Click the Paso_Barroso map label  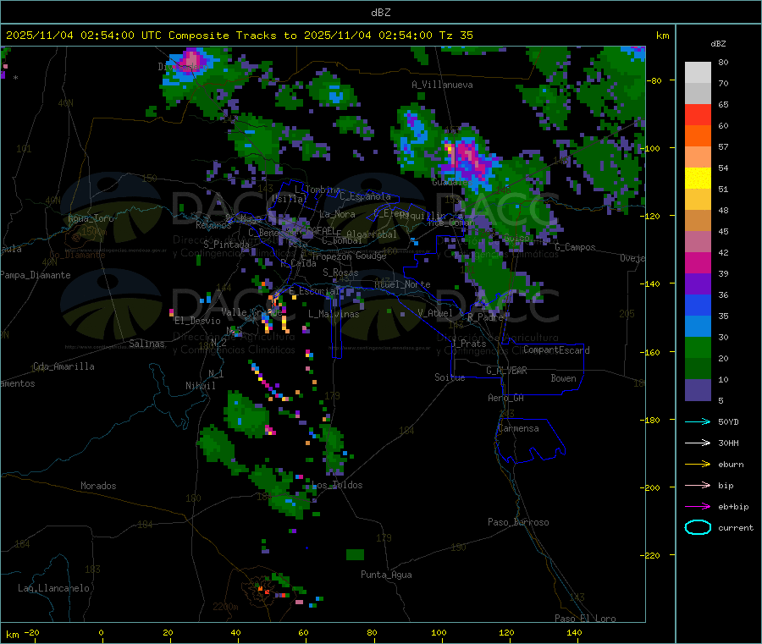coord(518,522)
